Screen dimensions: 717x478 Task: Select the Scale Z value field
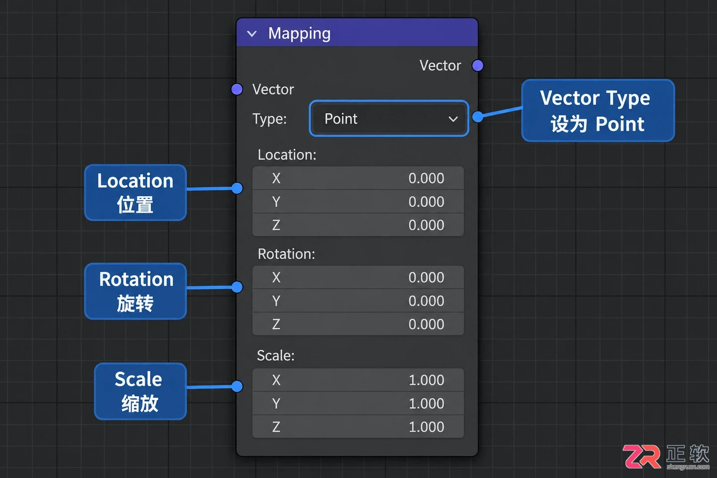click(358, 427)
